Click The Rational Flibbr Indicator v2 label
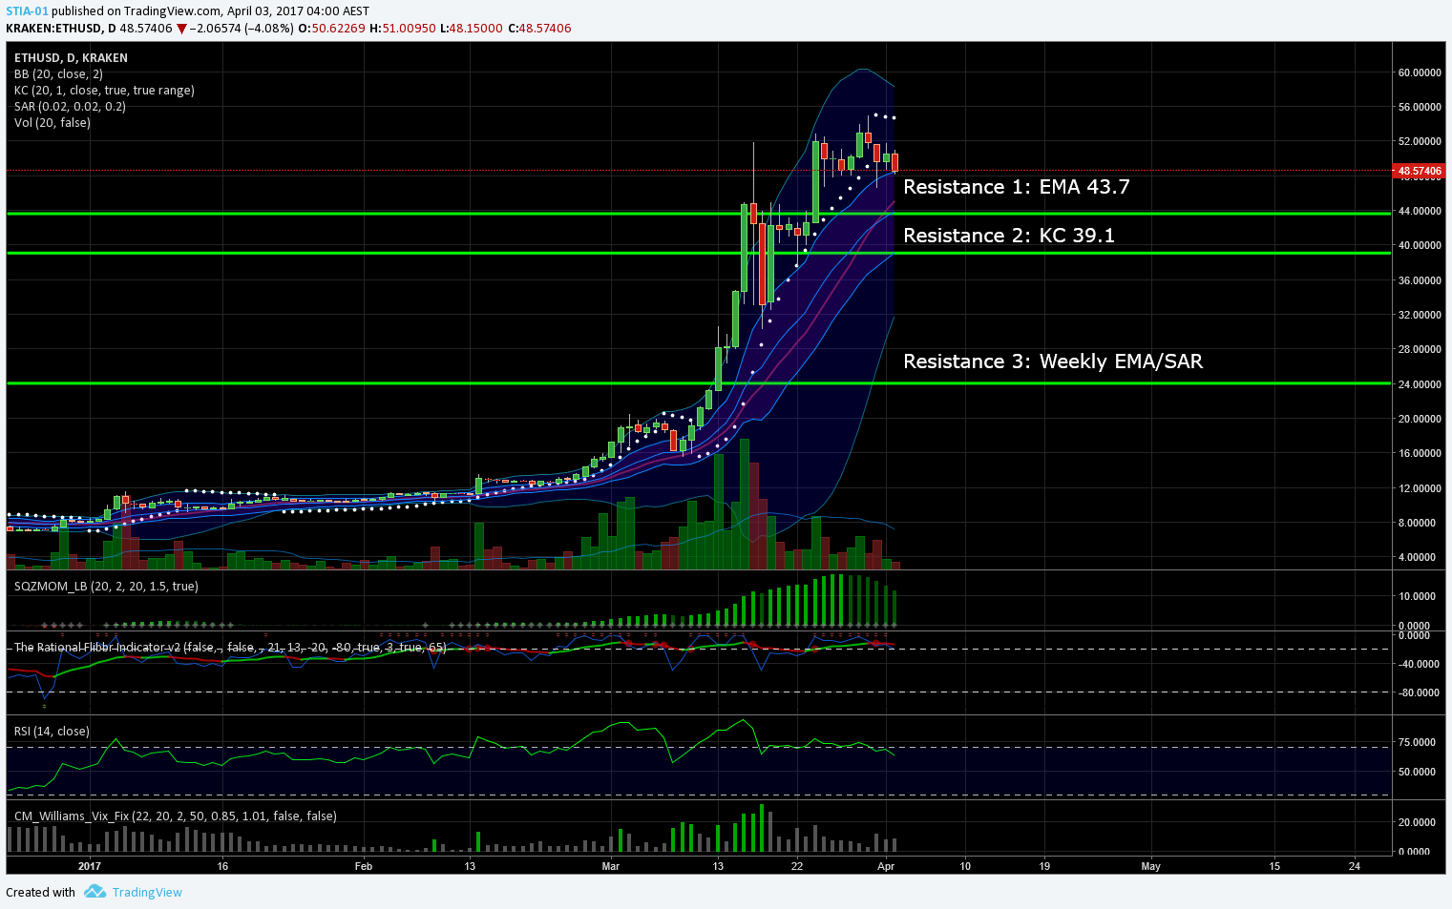The height and width of the screenshot is (909, 1452). [230, 647]
